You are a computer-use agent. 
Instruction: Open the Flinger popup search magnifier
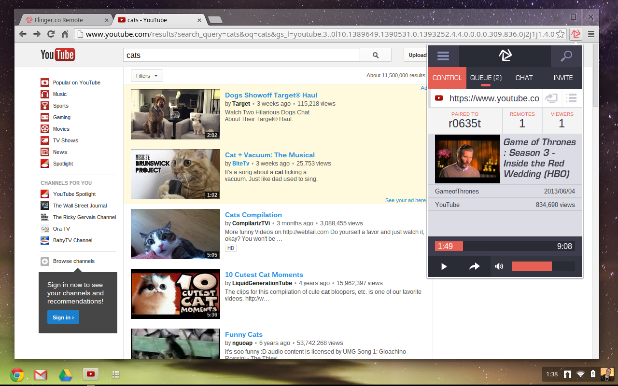coord(566,56)
